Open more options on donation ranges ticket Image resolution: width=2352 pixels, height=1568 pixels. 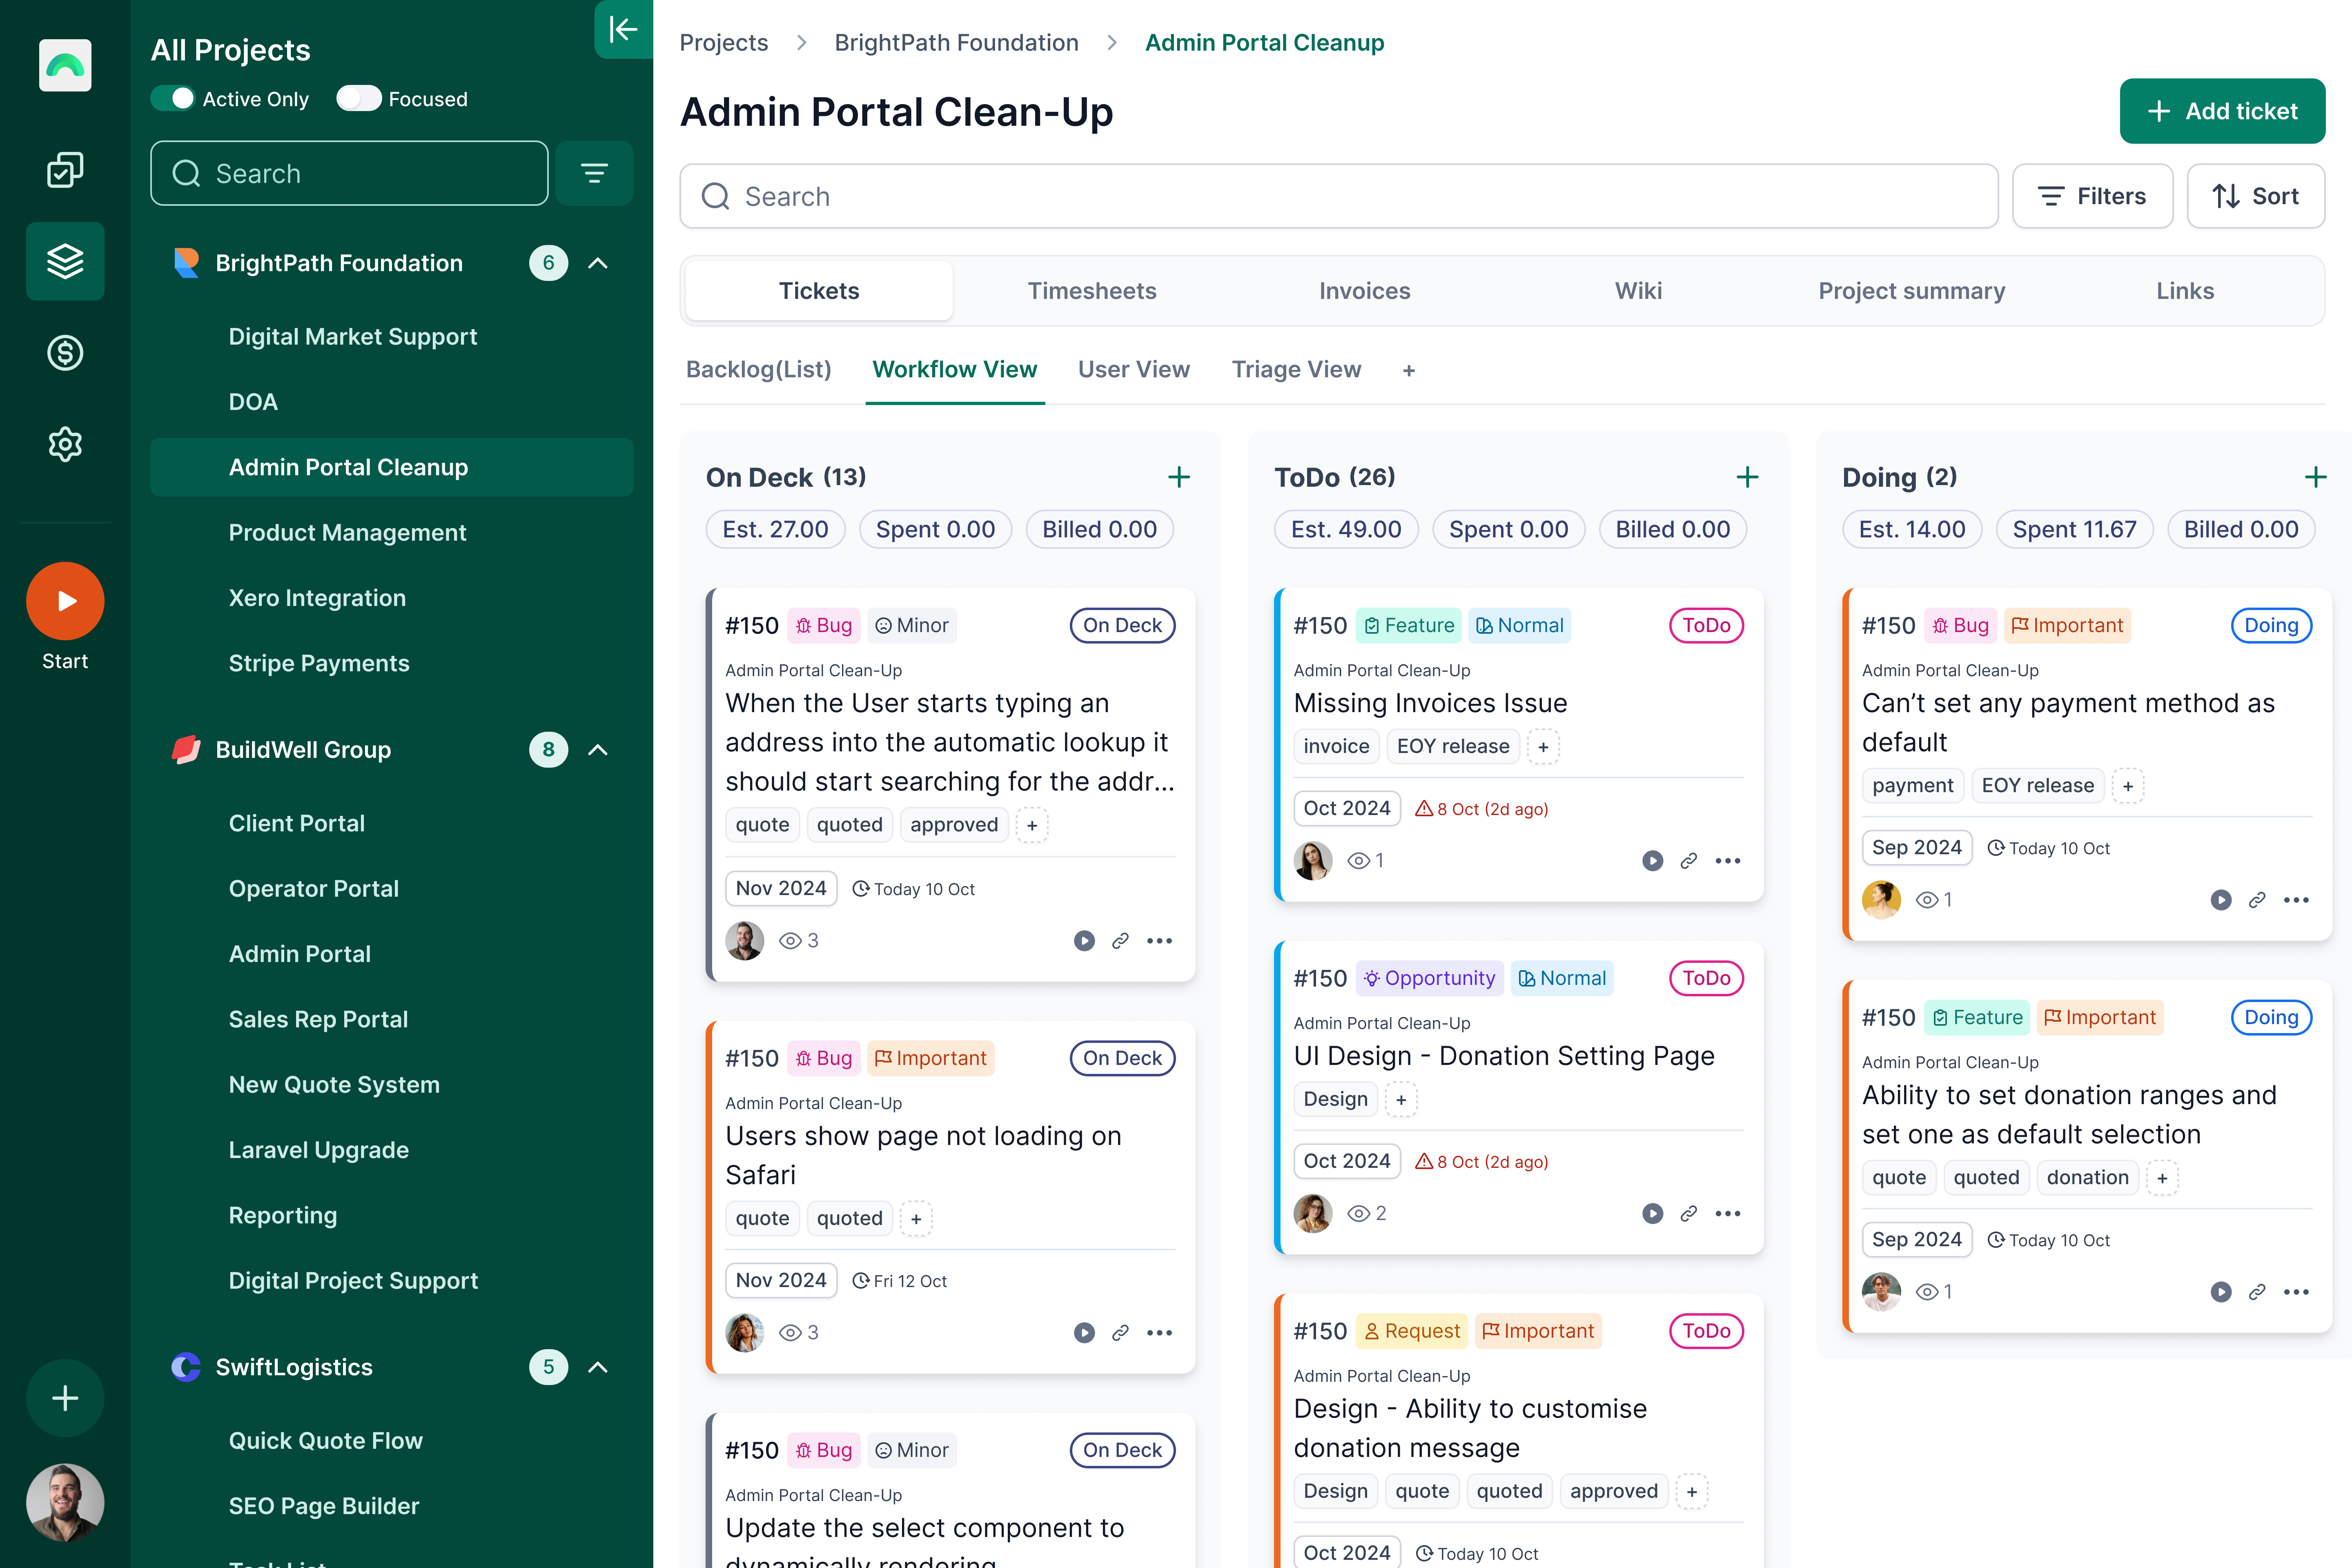click(x=2296, y=1292)
